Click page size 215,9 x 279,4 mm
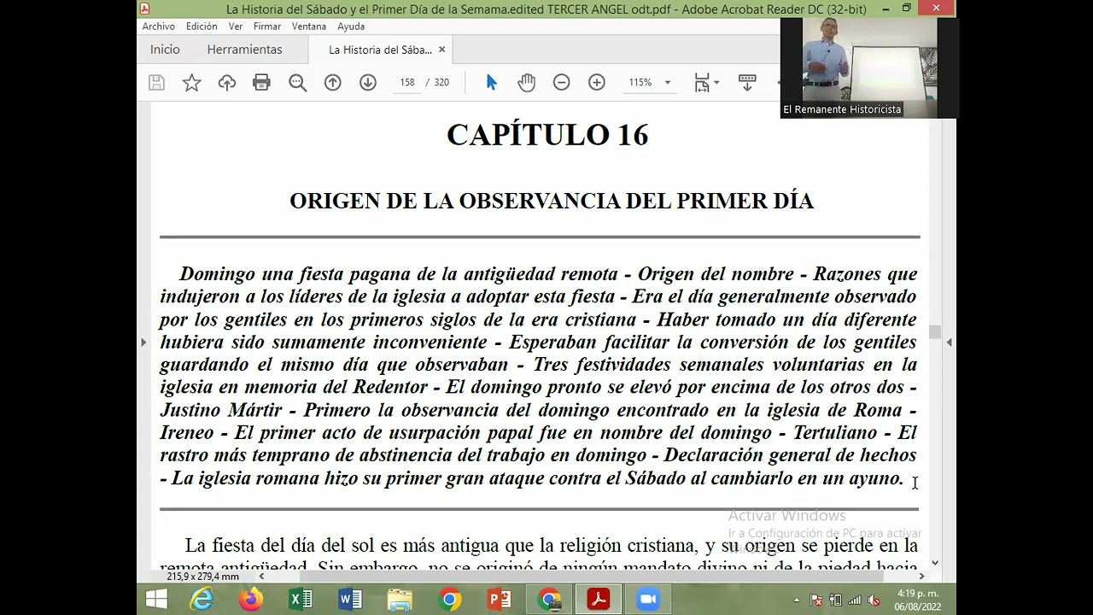Viewport: 1093px width, 615px height. (x=202, y=577)
